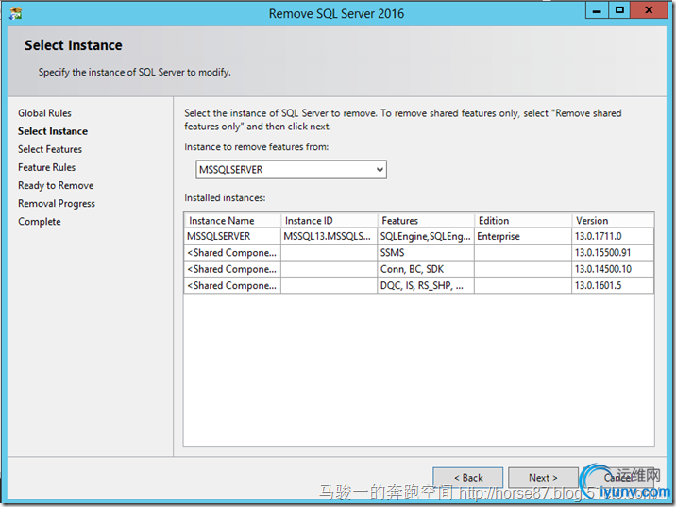The height and width of the screenshot is (507, 676).
Task: Maximize the Remove SQL Server window
Action: pyautogui.click(x=619, y=10)
